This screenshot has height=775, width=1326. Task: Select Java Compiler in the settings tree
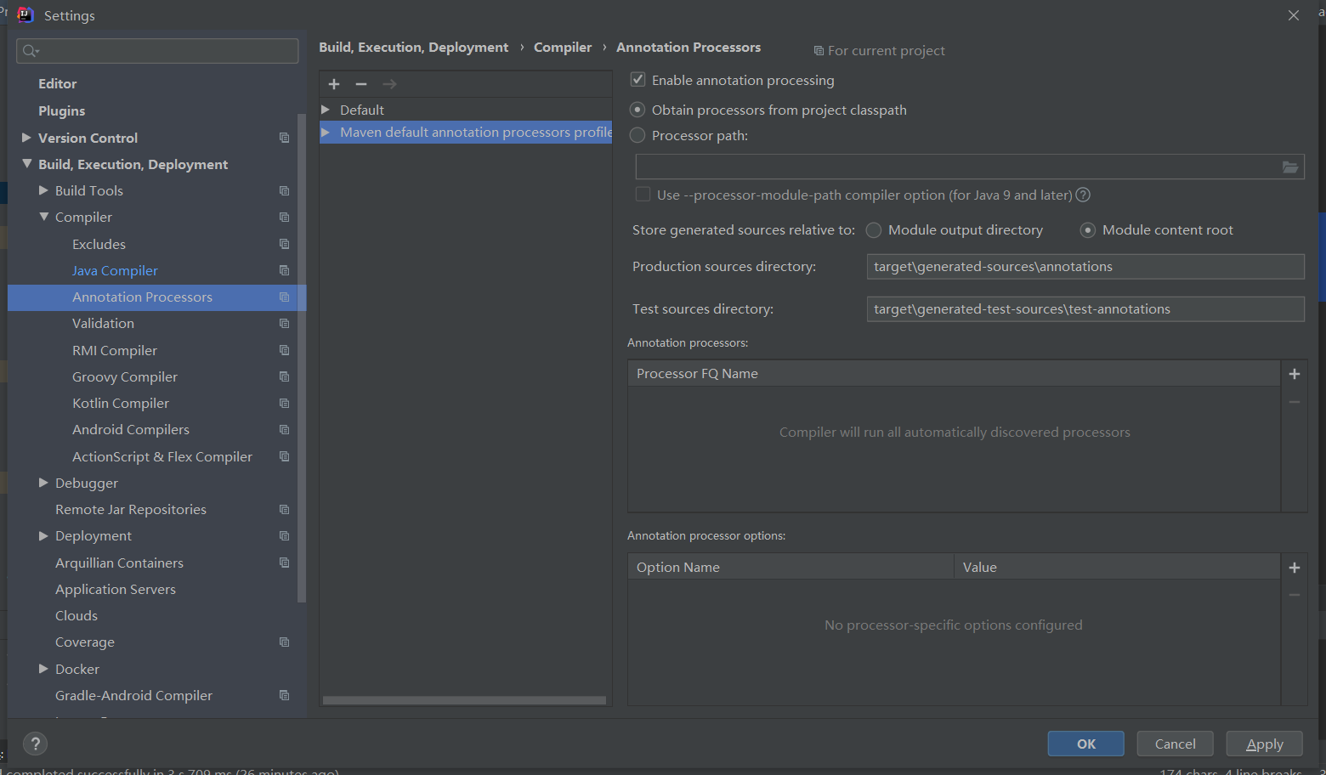115,270
